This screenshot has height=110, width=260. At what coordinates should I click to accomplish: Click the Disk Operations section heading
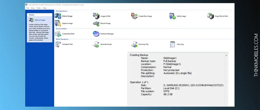tap(62, 11)
